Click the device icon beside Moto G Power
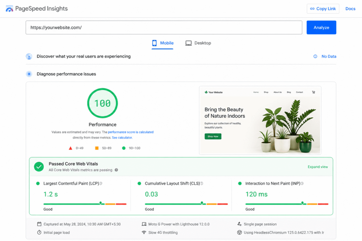 point(144,224)
